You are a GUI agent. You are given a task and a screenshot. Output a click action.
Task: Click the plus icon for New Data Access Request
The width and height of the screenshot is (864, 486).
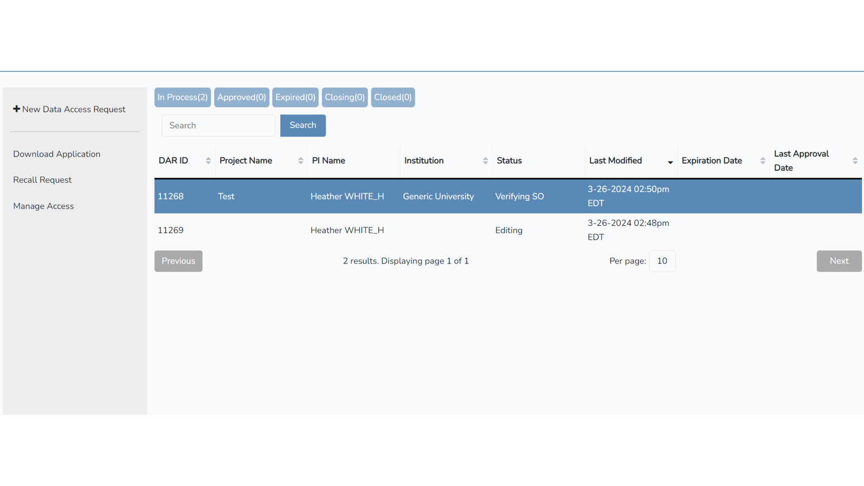click(x=16, y=109)
